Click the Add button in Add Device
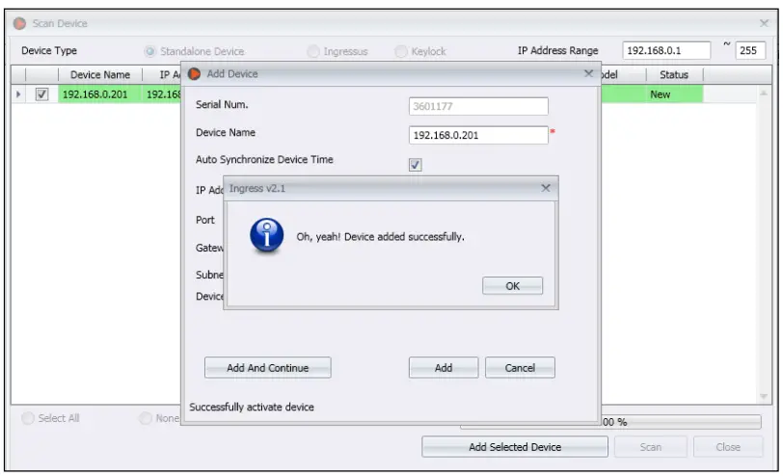 pos(444,368)
